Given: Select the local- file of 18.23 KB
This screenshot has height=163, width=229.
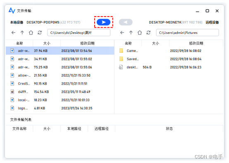Looking at the screenshot, I should 60,100.
